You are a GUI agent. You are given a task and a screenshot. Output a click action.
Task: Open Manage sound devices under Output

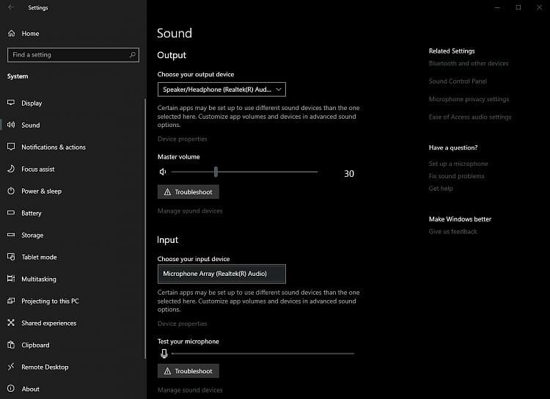point(190,211)
